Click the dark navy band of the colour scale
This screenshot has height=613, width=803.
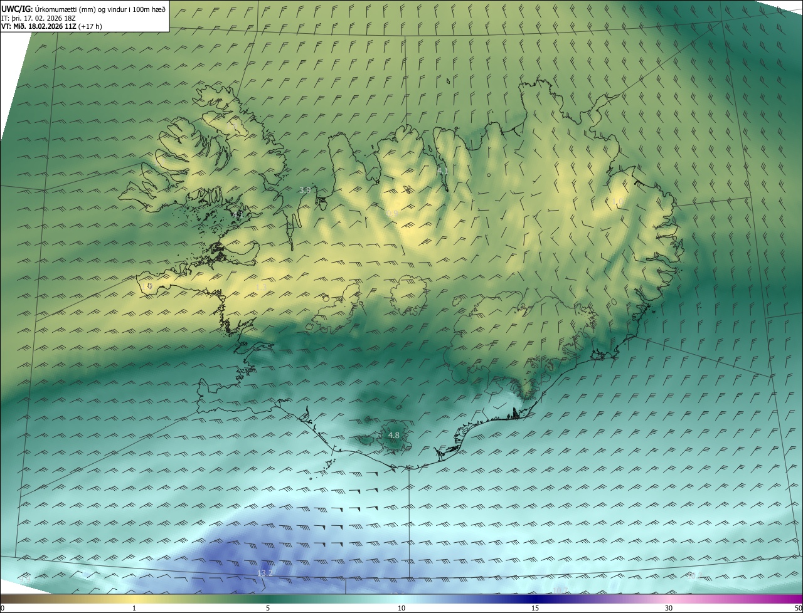[x=535, y=599]
